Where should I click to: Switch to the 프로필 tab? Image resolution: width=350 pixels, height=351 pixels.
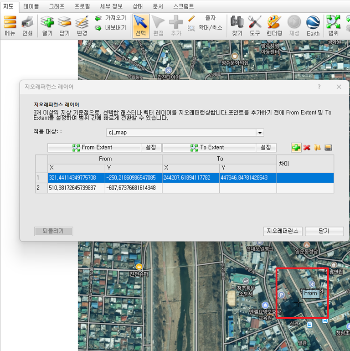(x=82, y=6)
